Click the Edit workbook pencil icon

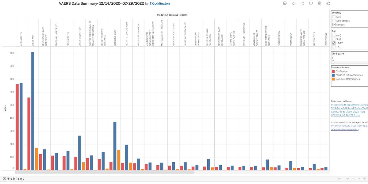coord(284,3)
